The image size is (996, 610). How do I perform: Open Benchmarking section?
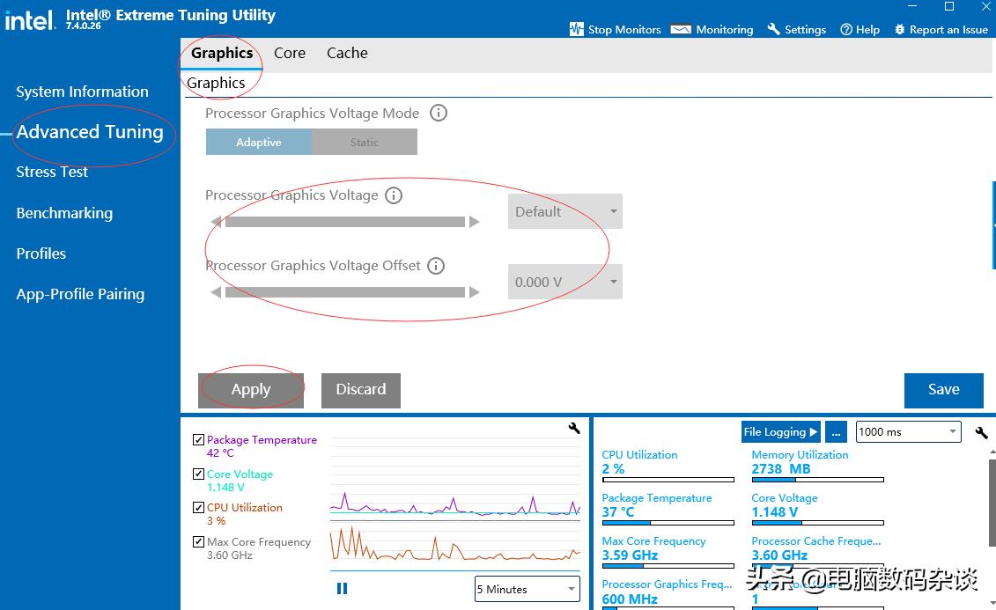[x=64, y=213]
